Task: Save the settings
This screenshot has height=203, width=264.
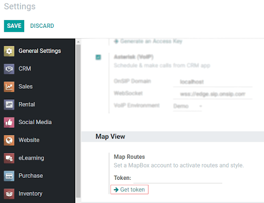Action: pos(14,26)
